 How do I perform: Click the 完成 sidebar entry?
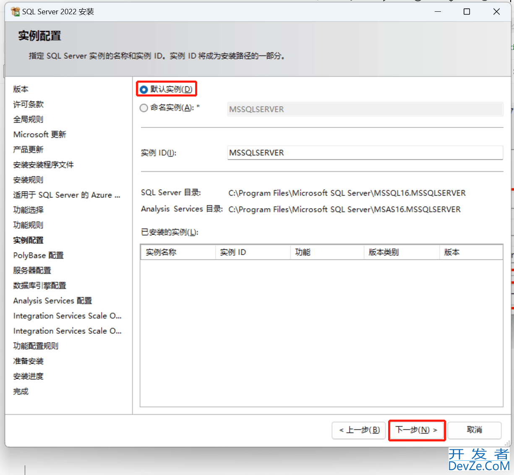pyautogui.click(x=21, y=391)
